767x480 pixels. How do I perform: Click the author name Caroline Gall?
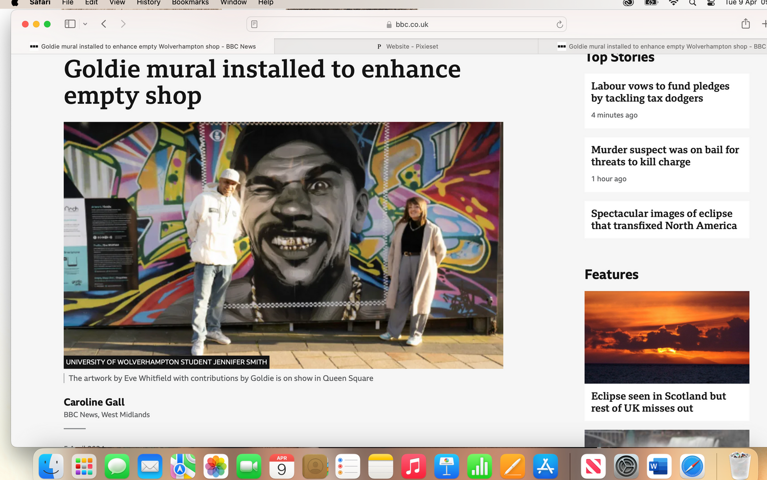coord(94,402)
